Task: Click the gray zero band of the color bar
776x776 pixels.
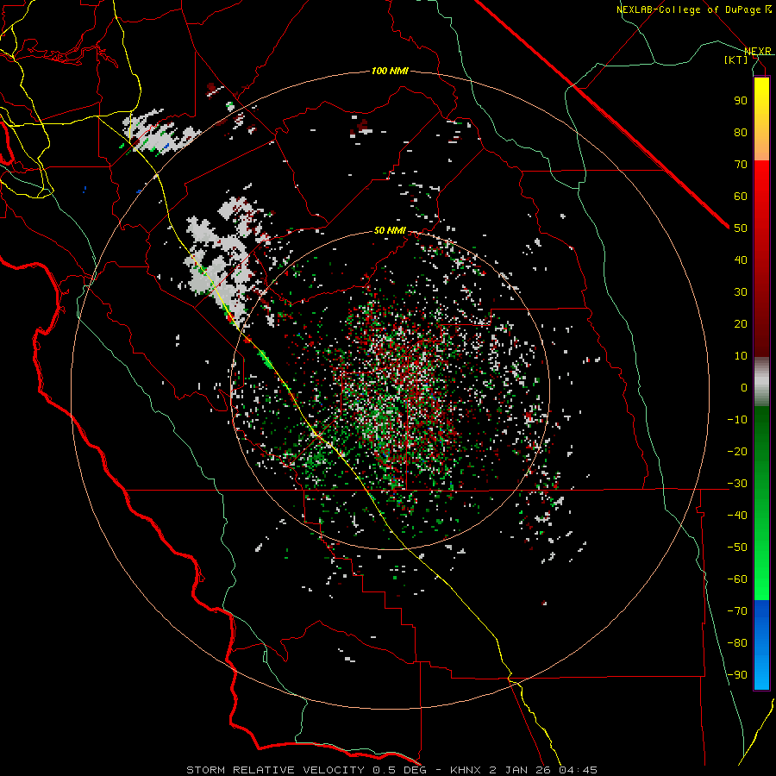Action: [761, 382]
